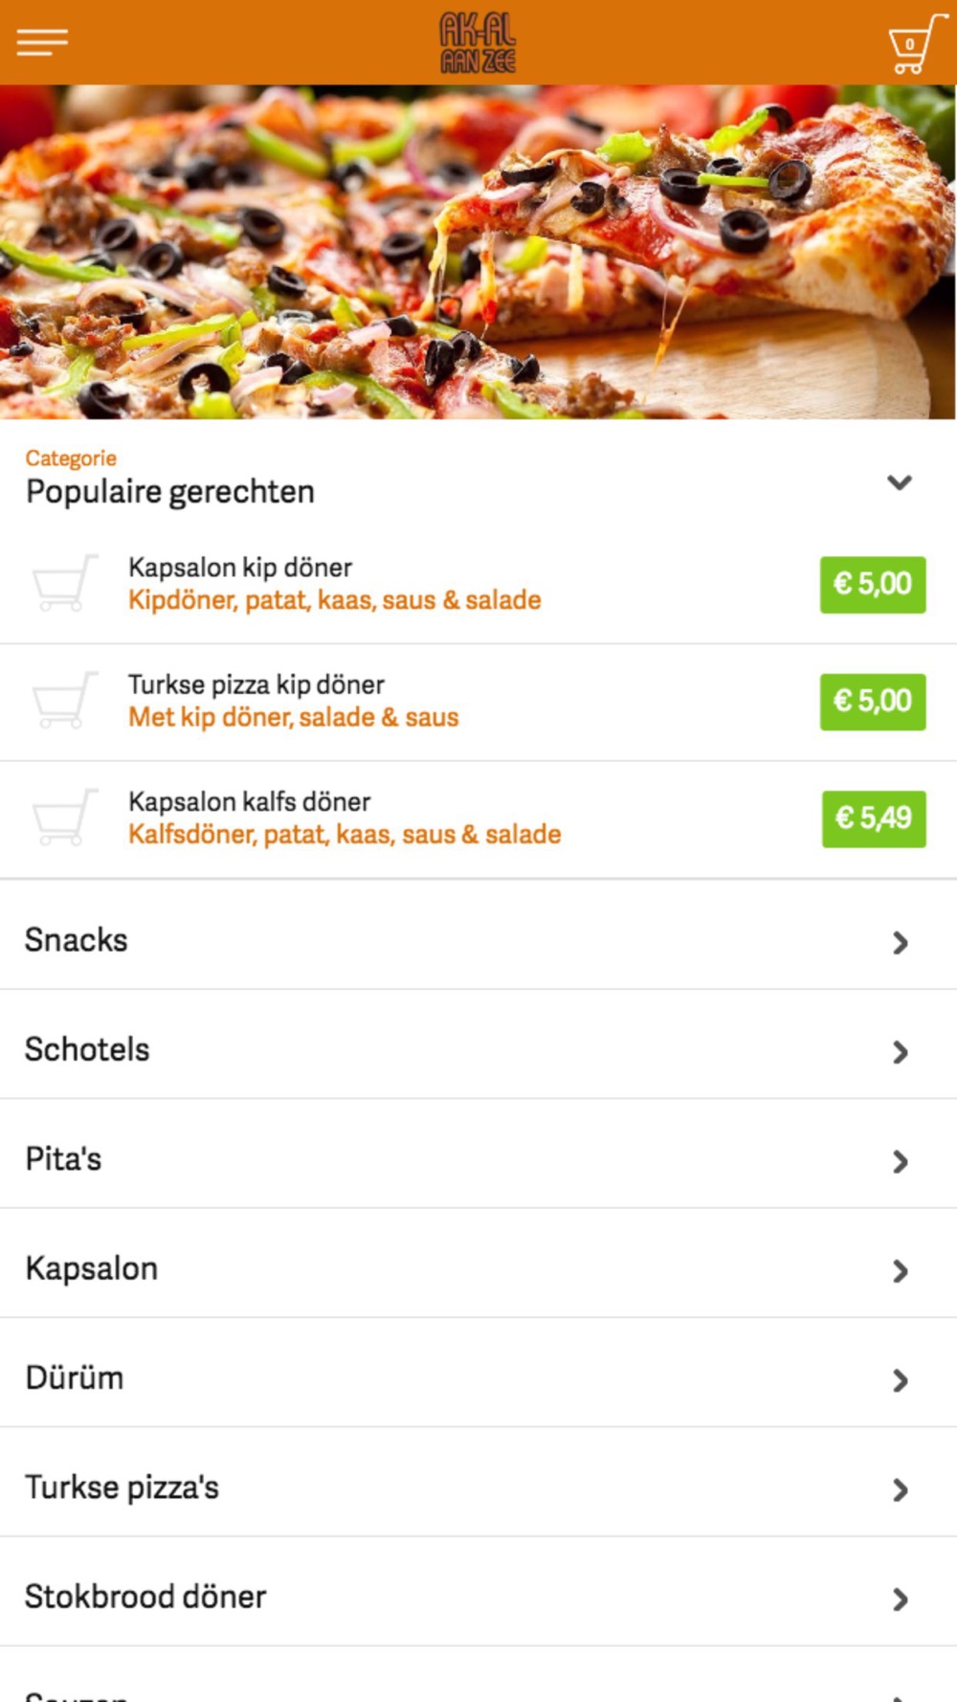Open the hamburger menu

42,42
